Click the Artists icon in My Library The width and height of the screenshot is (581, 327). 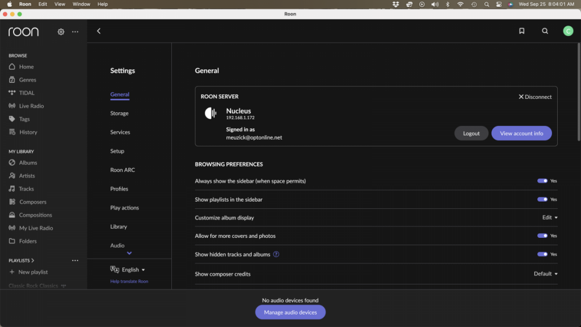12,176
